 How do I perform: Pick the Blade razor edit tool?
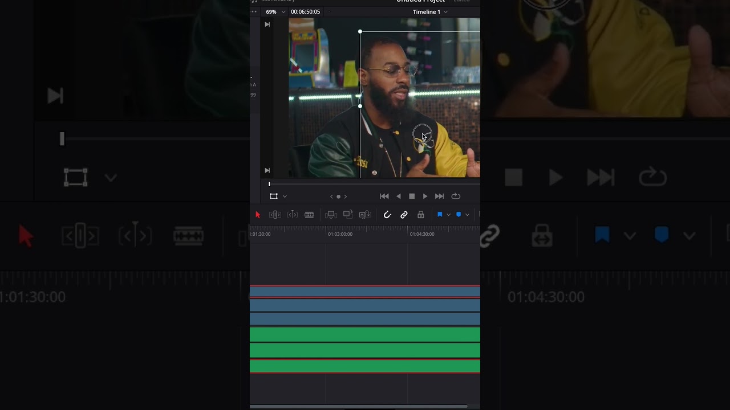[x=309, y=215]
